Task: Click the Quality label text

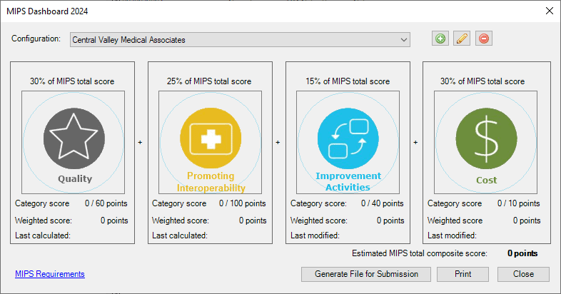Action: [x=75, y=178]
